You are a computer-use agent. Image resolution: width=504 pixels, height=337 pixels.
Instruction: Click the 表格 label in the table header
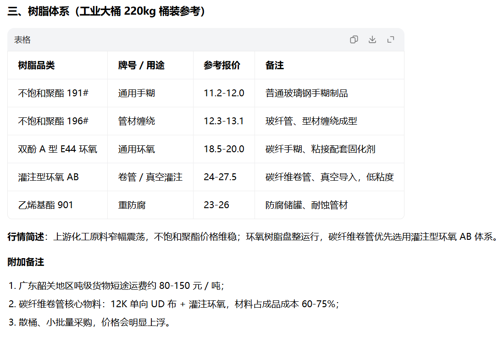tap(22, 40)
